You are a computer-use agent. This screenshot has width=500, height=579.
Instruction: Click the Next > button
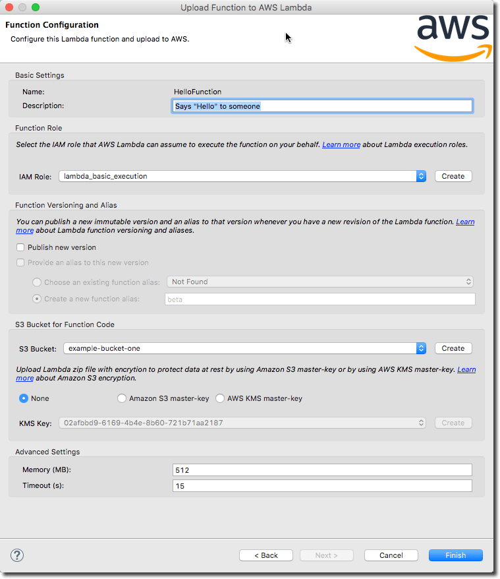coord(327,555)
